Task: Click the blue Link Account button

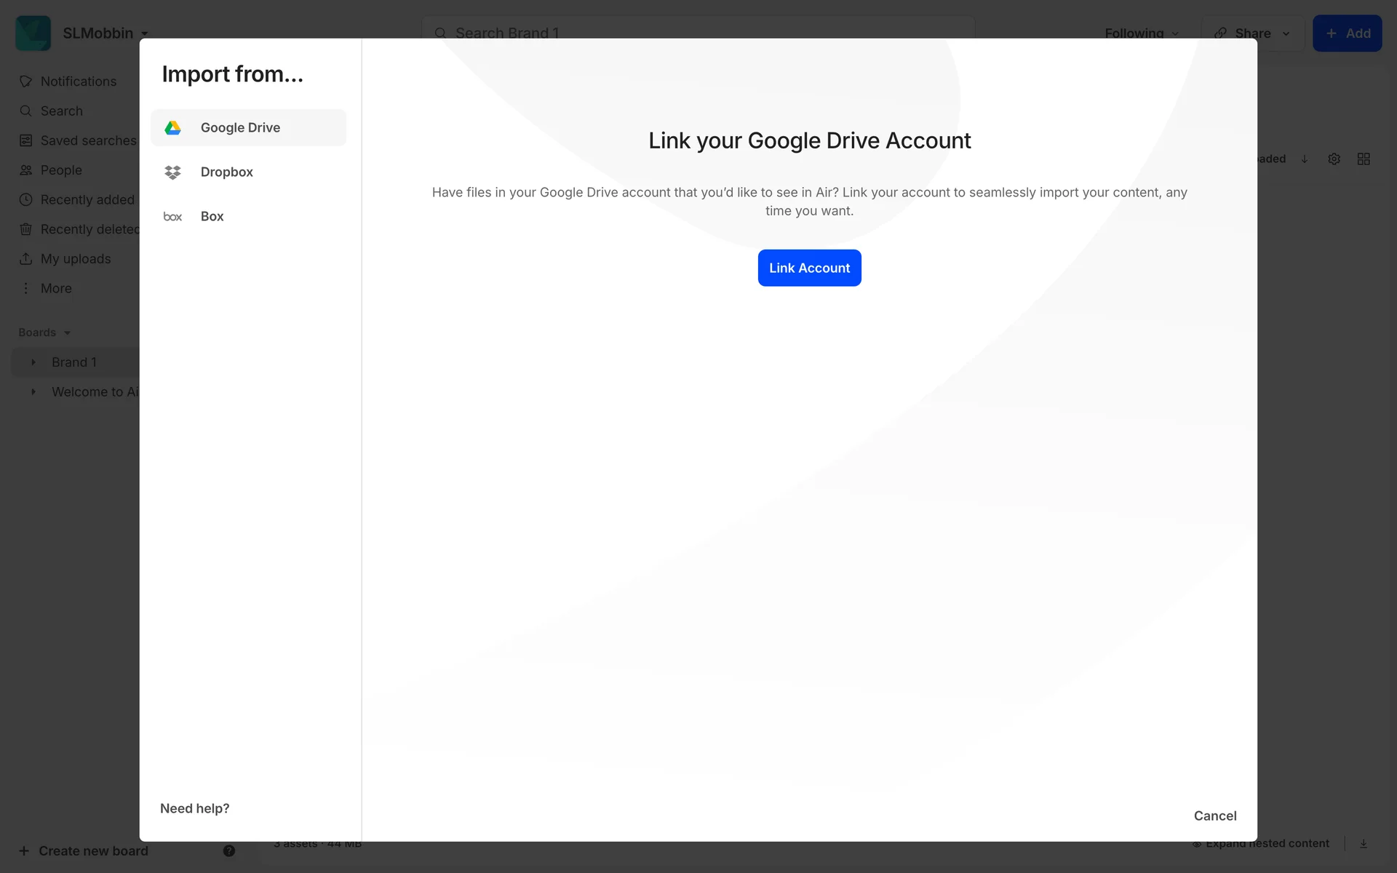Action: click(x=809, y=268)
